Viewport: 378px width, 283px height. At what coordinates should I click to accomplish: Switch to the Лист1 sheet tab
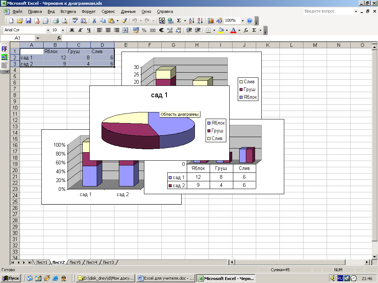(x=42, y=262)
